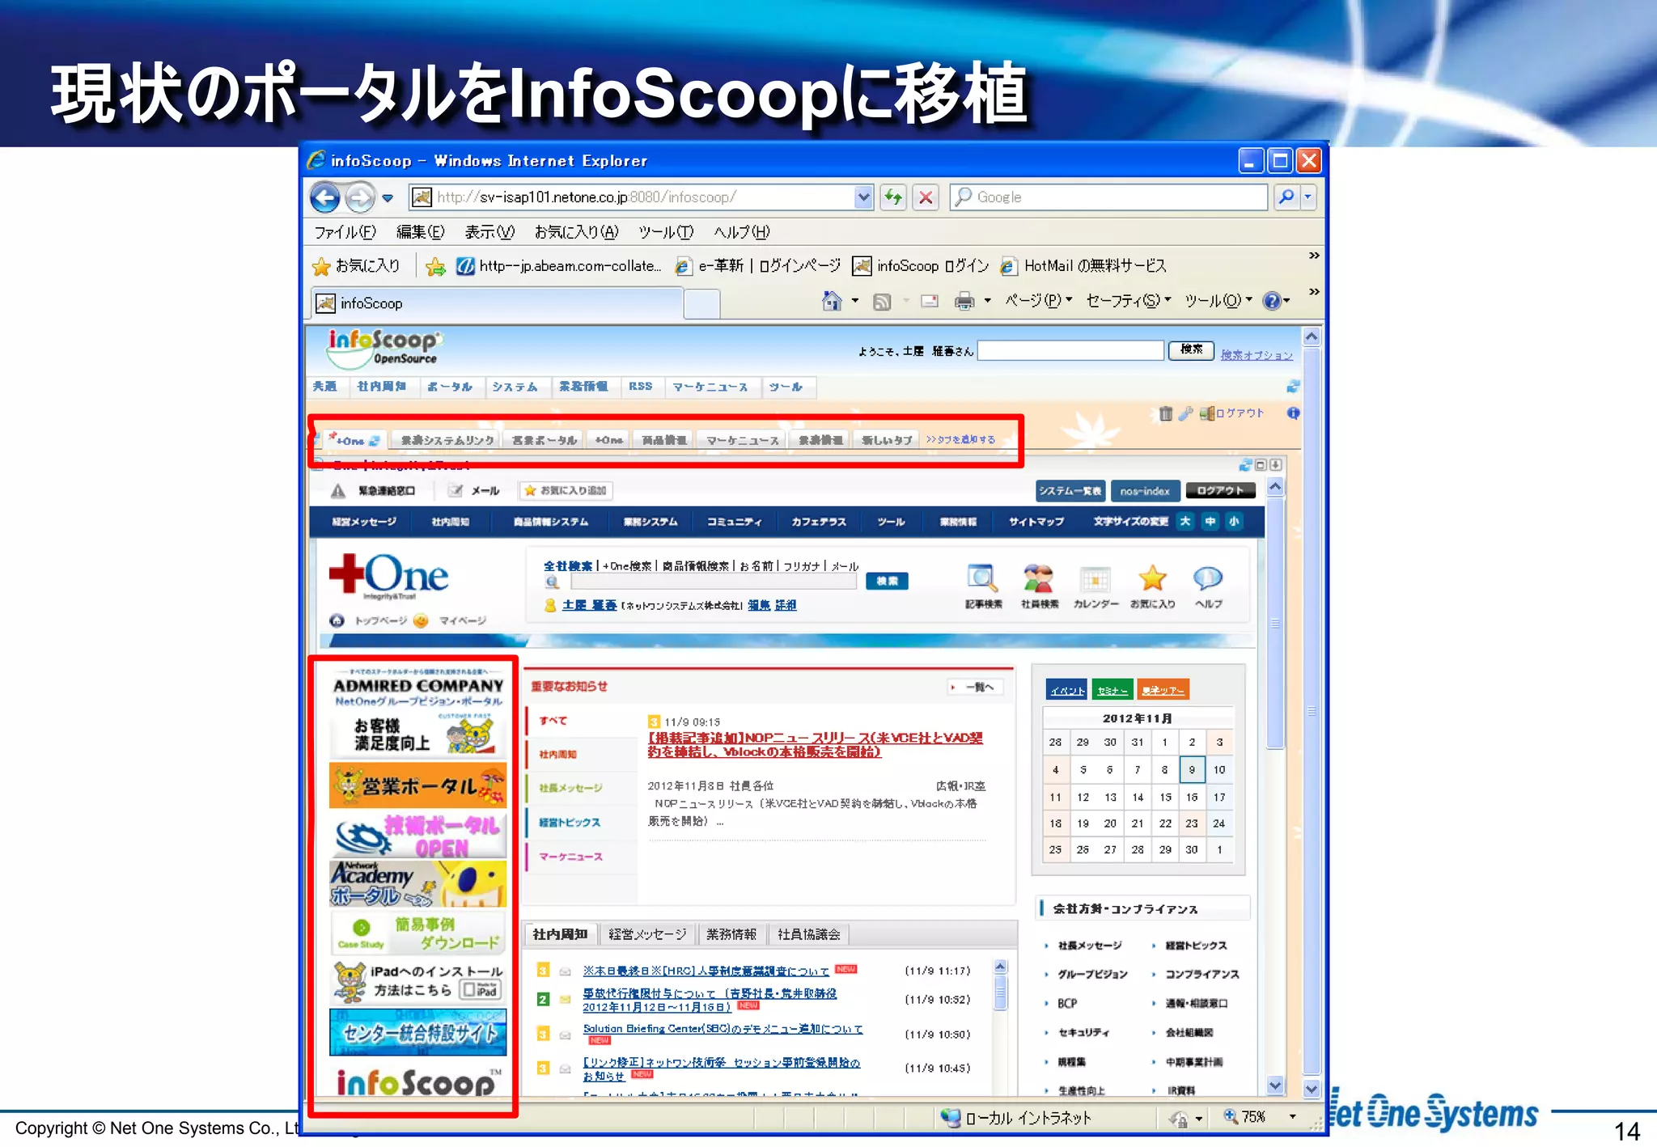Click the お気に入り追加 button
Viewport: 1657px width, 1147px height.
566,490
